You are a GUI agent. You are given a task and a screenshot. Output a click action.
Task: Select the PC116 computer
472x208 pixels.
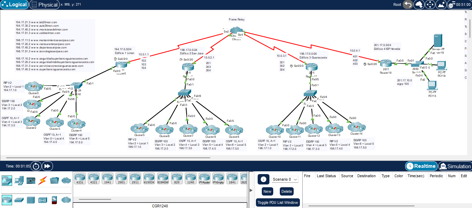pos(441,66)
